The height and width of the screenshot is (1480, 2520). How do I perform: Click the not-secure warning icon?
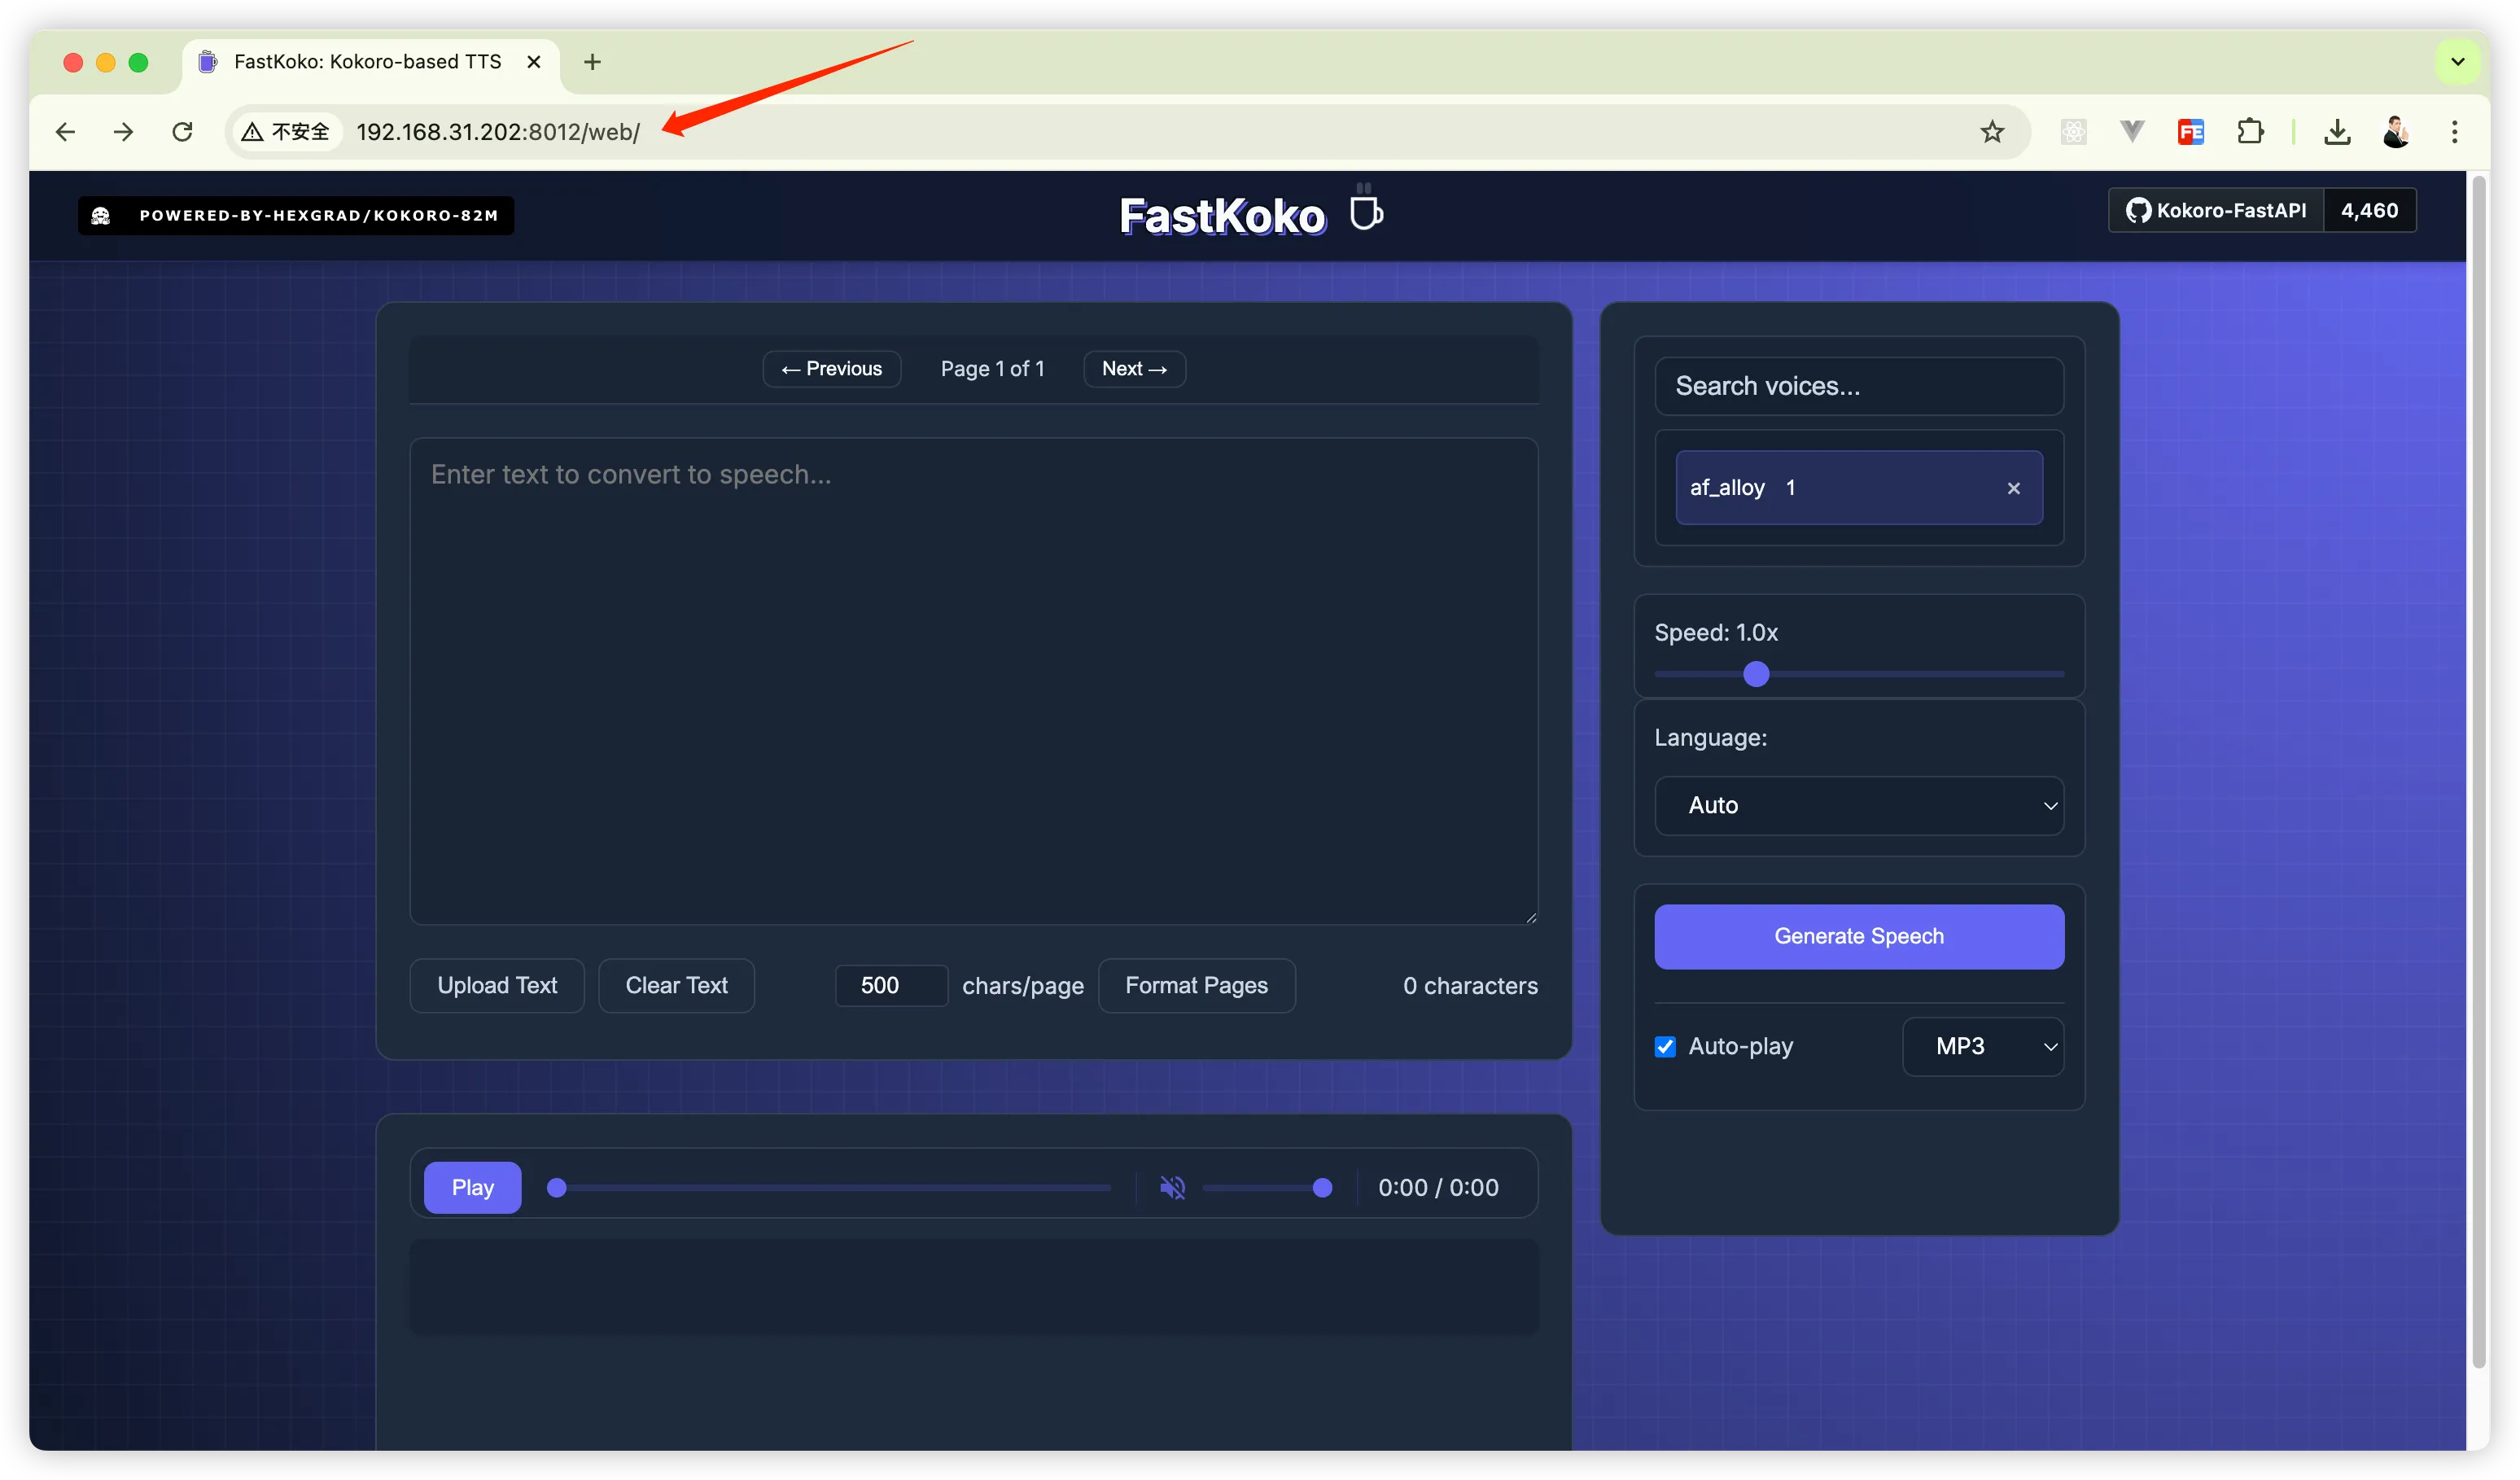click(x=252, y=132)
